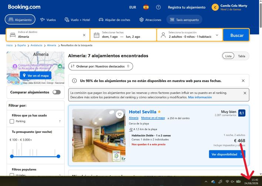Check the Parking filter checkbox
This screenshot has width=262, height=186.
point(12,121)
